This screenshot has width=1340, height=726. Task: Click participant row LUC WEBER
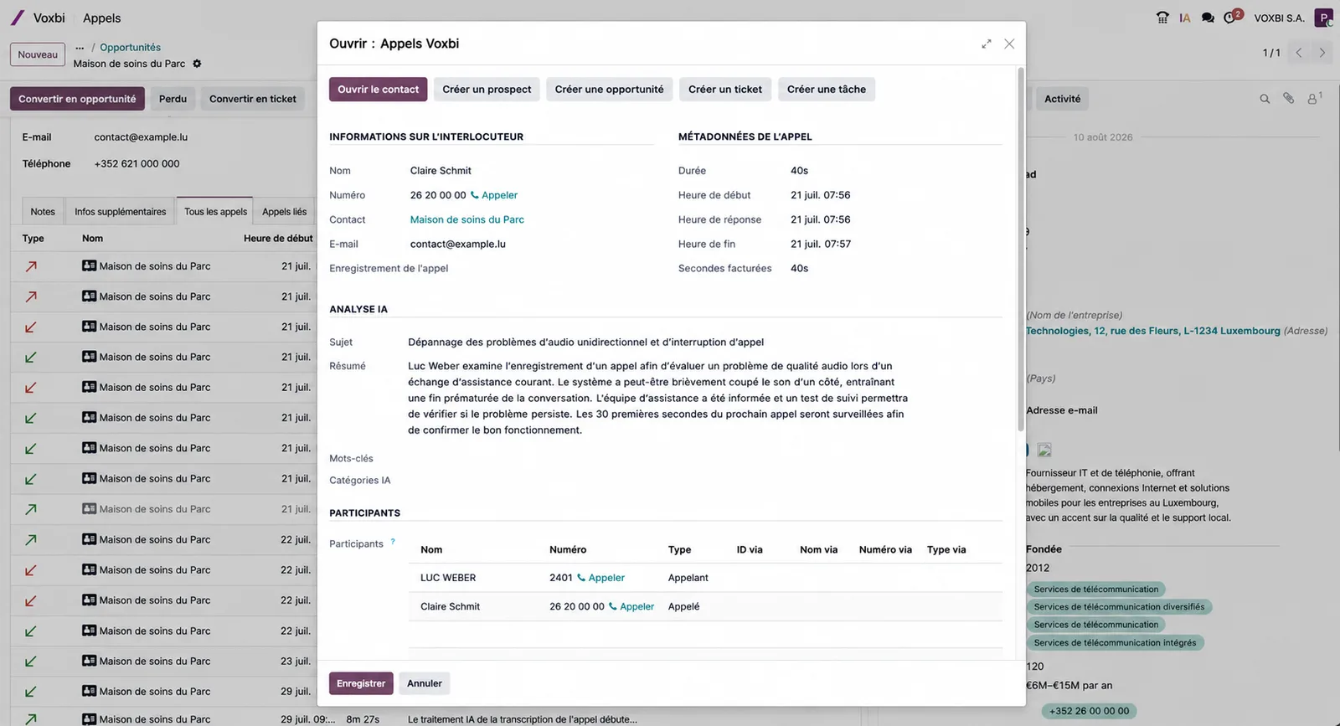tap(705, 578)
